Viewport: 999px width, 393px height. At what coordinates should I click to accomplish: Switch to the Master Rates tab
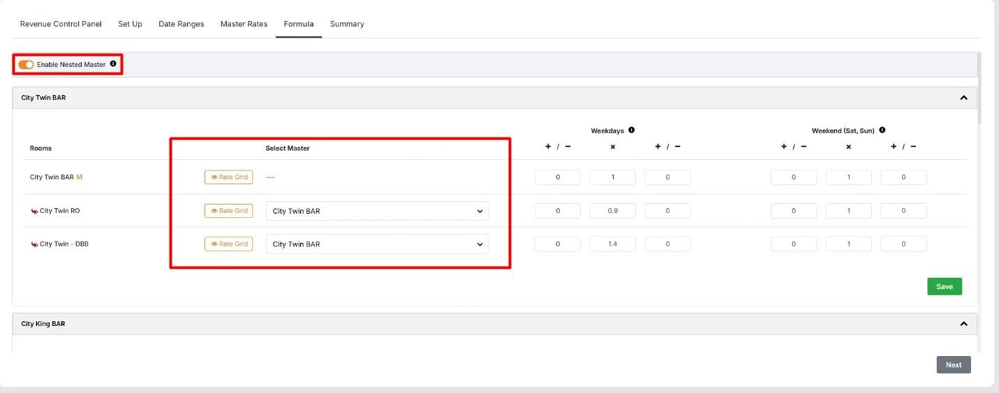pyautogui.click(x=244, y=24)
